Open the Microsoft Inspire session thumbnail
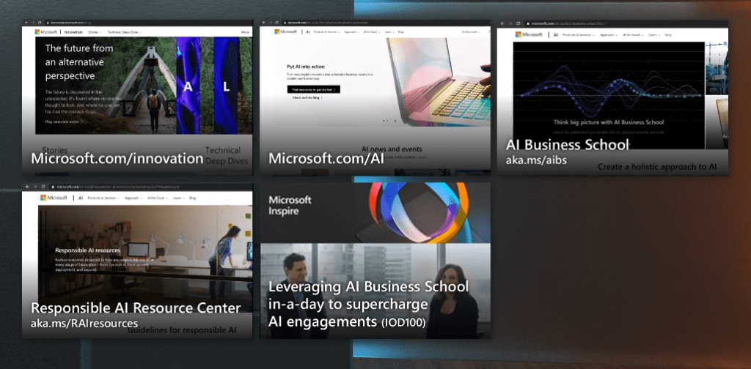Viewport: 751px width, 369px height. pos(375,260)
